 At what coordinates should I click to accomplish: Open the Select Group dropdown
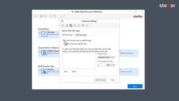coord(106,57)
